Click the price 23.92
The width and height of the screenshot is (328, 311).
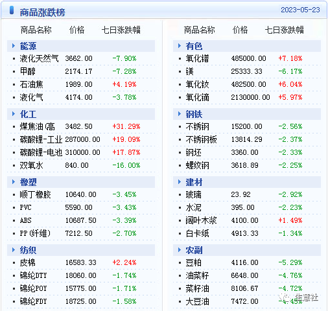(x=240, y=194)
